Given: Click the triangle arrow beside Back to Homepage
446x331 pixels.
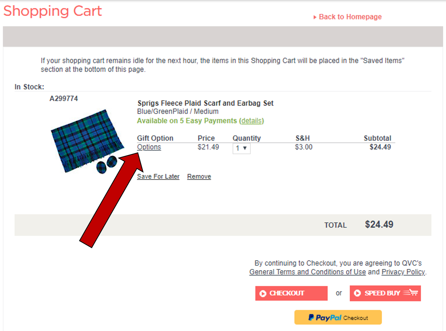Looking at the screenshot, I should pos(315,17).
